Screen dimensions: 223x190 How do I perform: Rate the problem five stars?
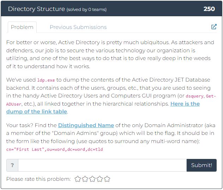coord(107,179)
